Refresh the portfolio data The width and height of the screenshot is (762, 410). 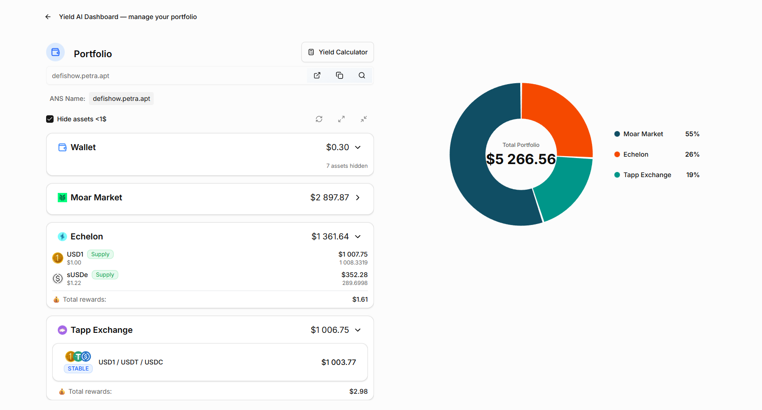(319, 119)
